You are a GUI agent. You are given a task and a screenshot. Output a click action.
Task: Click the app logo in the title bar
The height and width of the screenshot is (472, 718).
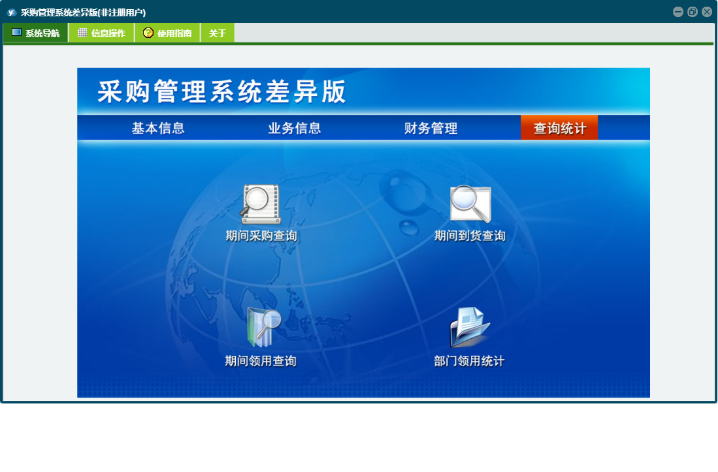[11, 12]
